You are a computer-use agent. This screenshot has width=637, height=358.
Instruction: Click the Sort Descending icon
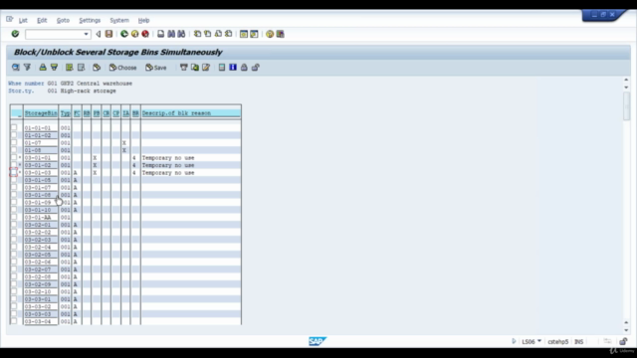[54, 68]
